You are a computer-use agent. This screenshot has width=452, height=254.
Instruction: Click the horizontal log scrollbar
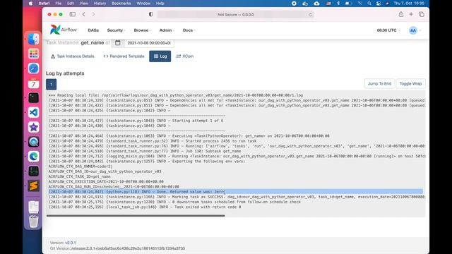point(136,215)
